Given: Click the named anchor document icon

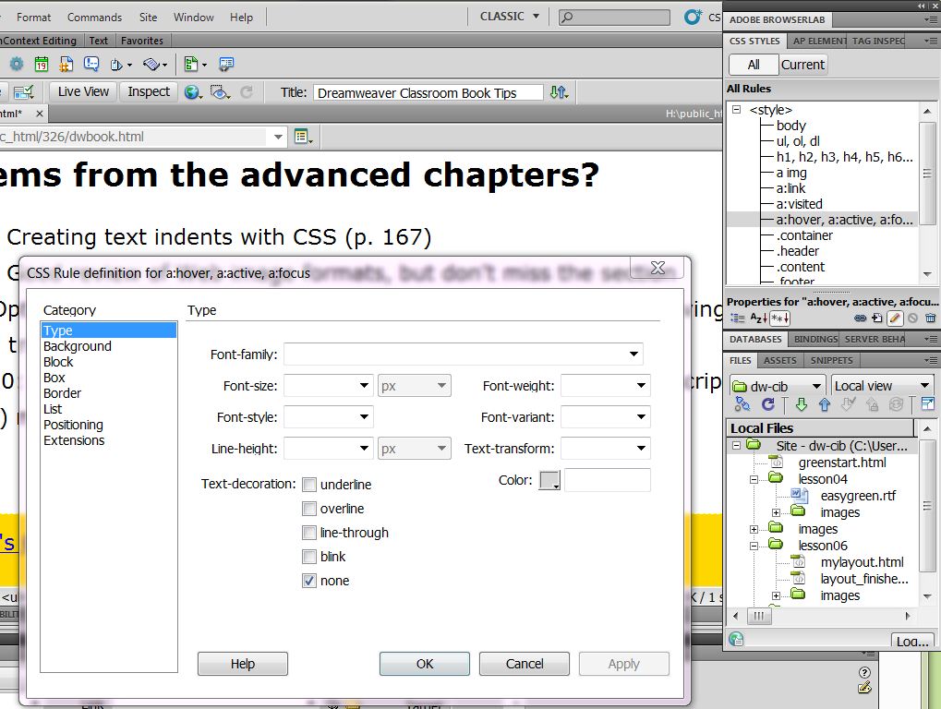Looking at the screenshot, I should coord(66,65).
